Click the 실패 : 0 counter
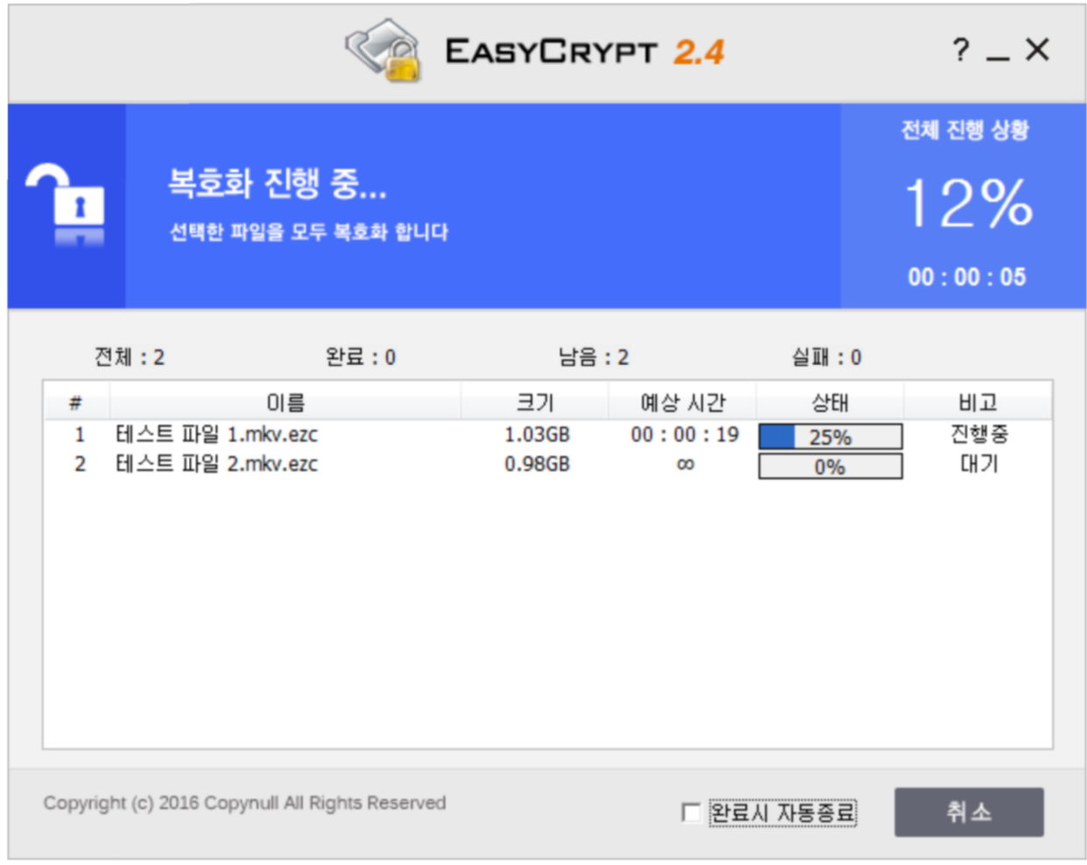The image size is (1087, 865). (x=826, y=357)
